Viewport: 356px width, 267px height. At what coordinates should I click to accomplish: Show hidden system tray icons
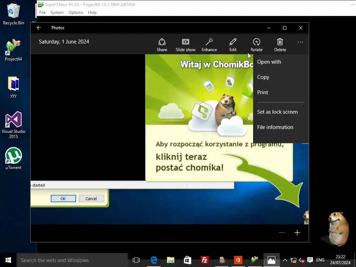pos(285,260)
